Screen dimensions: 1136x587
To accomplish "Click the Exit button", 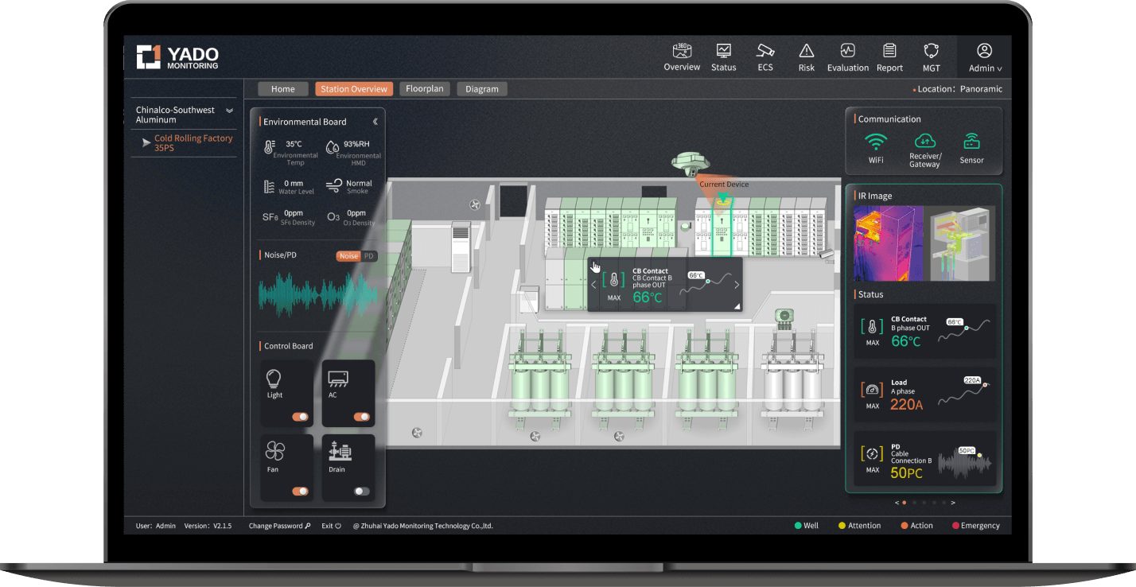I will point(331,526).
